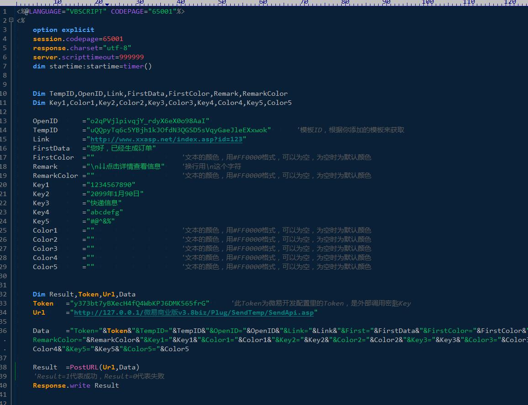Click the Key3 value "快递信息"
528x405 pixels.
(x=104, y=203)
